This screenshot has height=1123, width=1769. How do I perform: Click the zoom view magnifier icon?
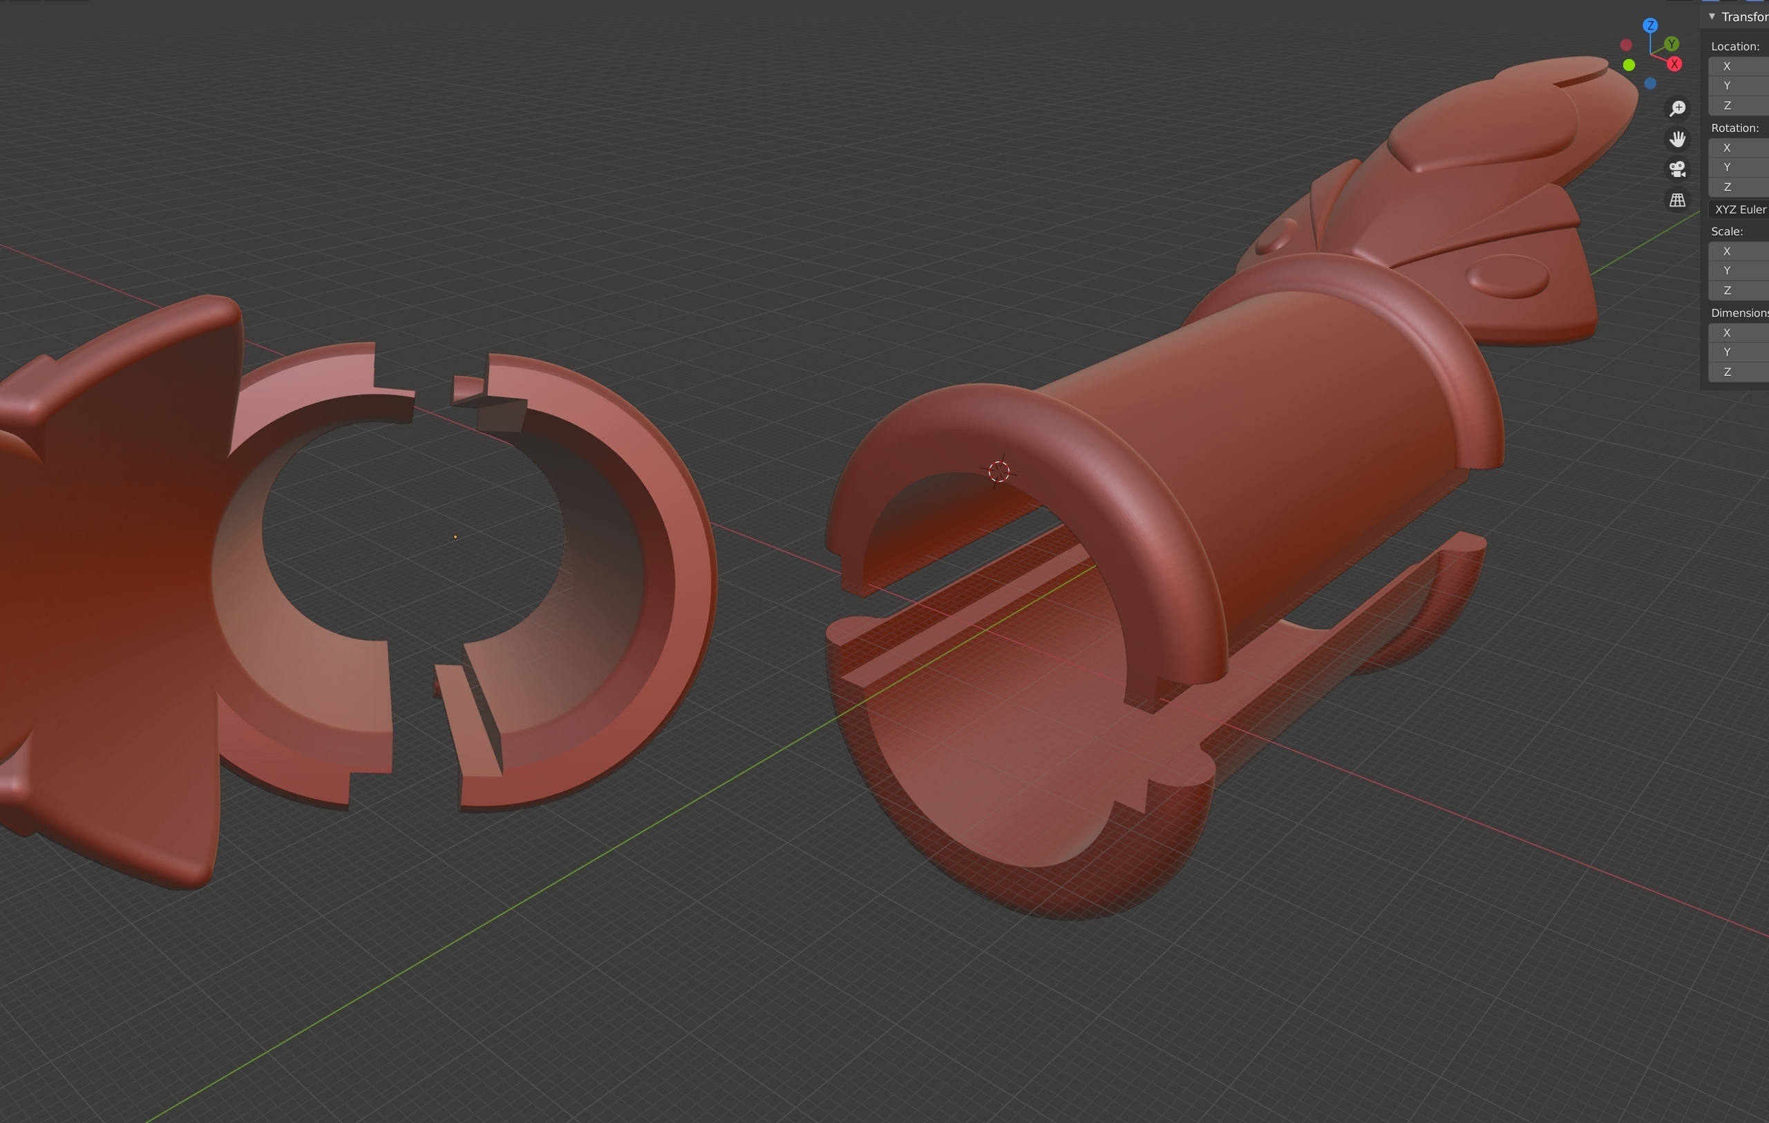point(1677,108)
